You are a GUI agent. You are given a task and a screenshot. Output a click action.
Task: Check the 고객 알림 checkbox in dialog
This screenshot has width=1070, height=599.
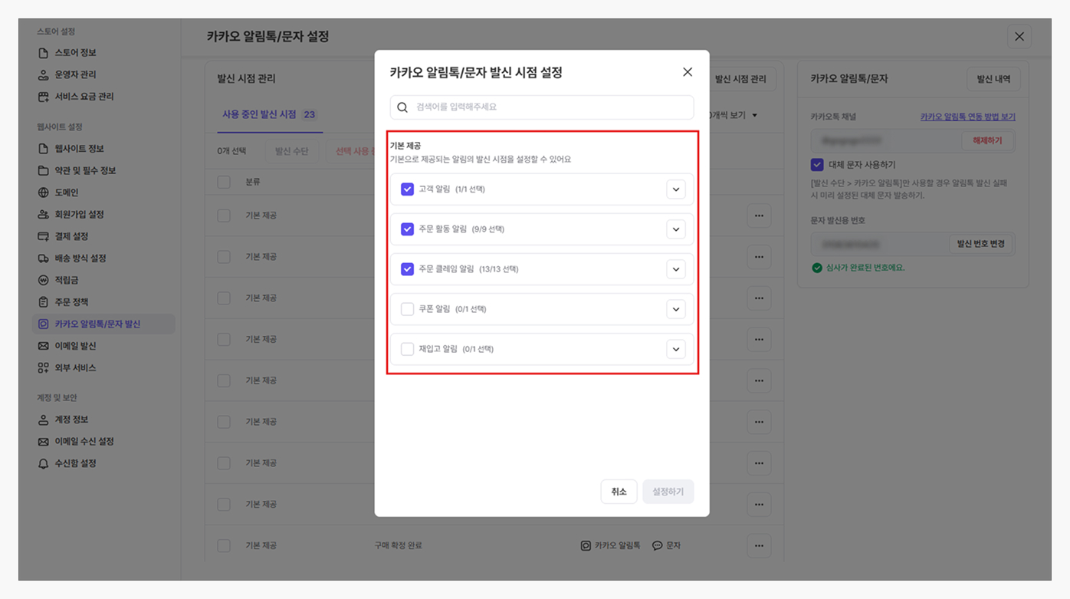click(x=407, y=189)
